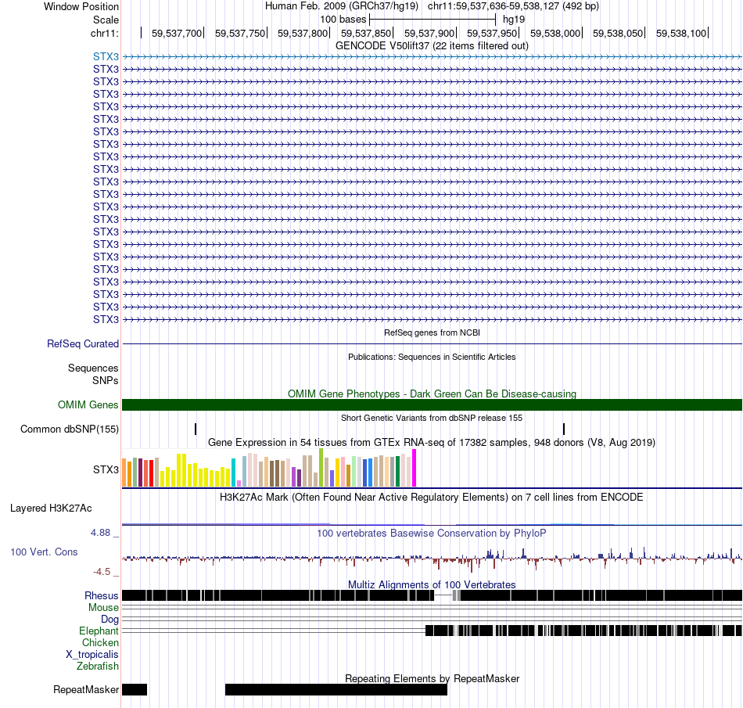The width and height of the screenshot is (743, 708).
Task: Open Repeating Elements by RepeatMasker title
Action: pos(432,678)
